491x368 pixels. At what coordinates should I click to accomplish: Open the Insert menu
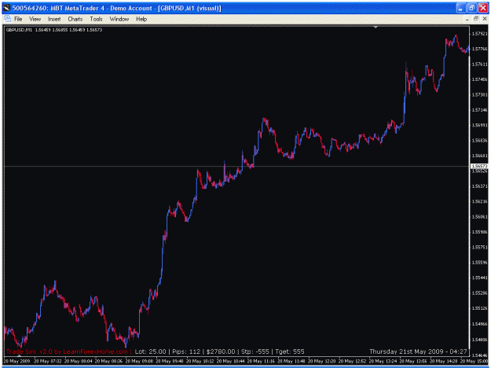[x=54, y=19]
